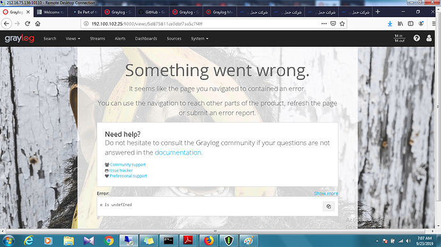
Task: Open the Issue tracker link
Action: pyautogui.click(x=121, y=170)
